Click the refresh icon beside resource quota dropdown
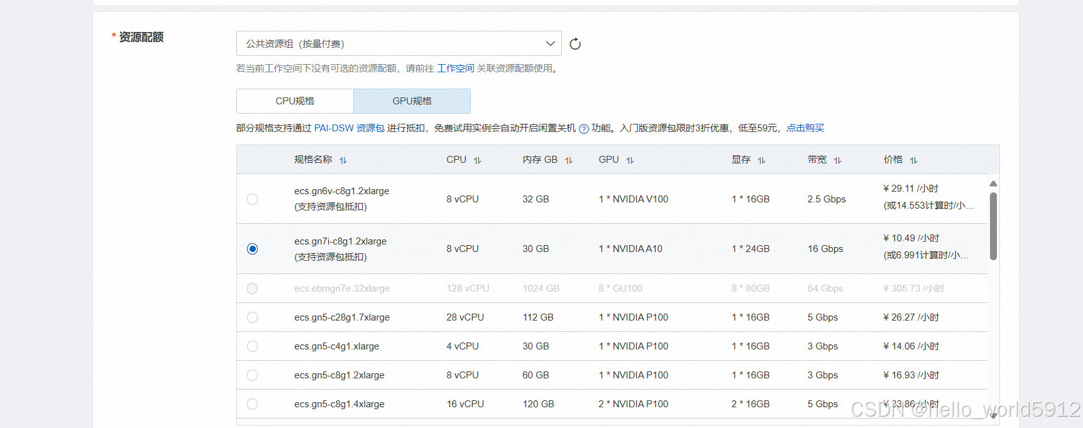The width and height of the screenshot is (1083, 428). (574, 44)
